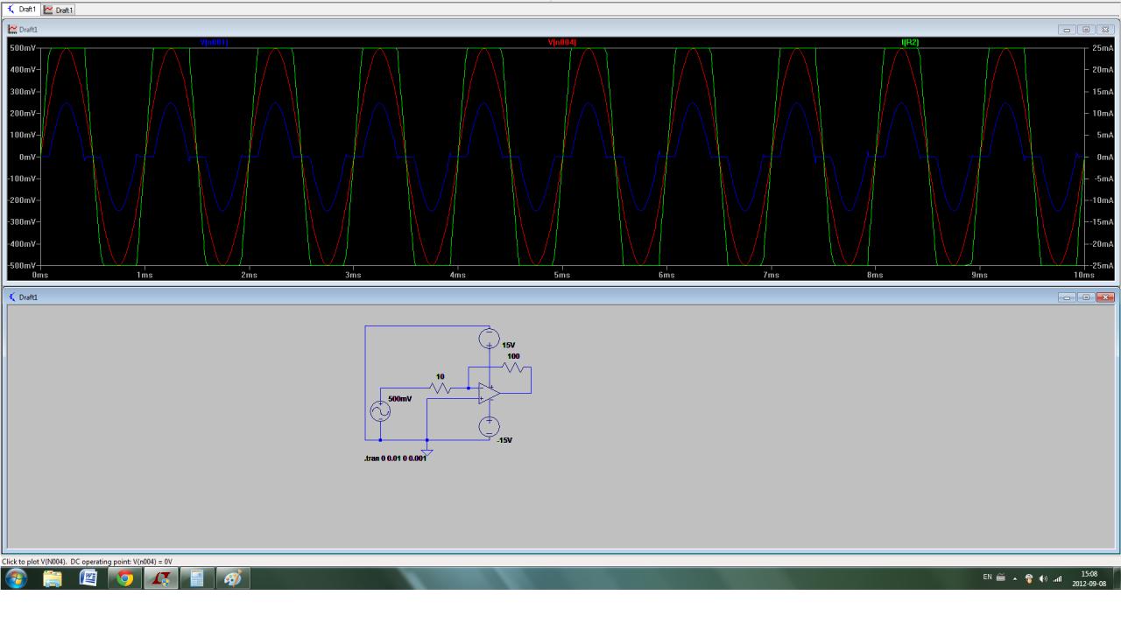Select the 15V supply source symbol
The height and width of the screenshot is (630, 1121).
pyautogui.click(x=490, y=338)
